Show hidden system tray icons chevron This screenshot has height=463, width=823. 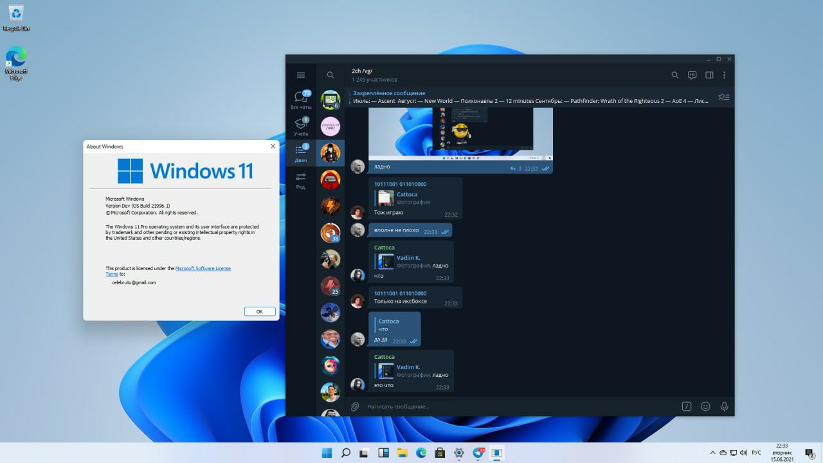(x=712, y=453)
